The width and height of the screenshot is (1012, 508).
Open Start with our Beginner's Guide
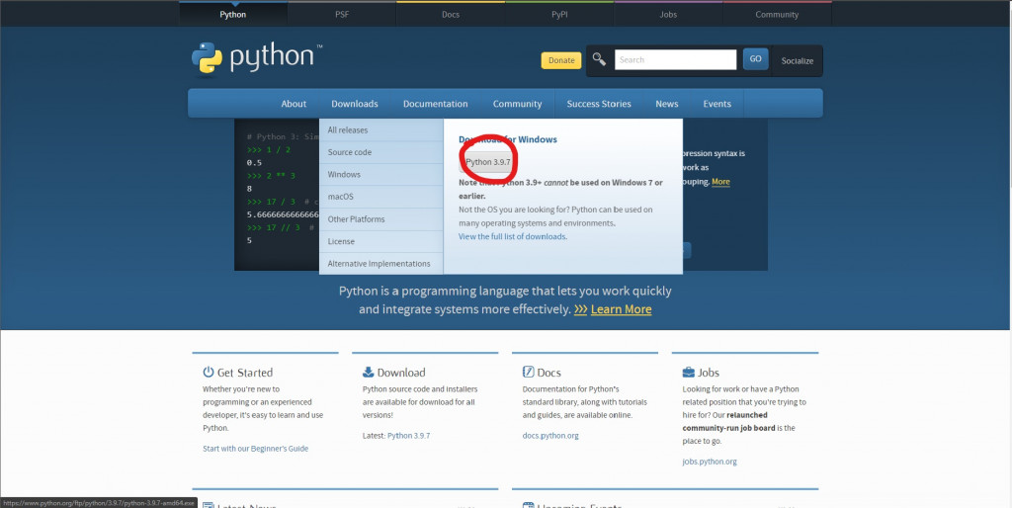coord(256,448)
